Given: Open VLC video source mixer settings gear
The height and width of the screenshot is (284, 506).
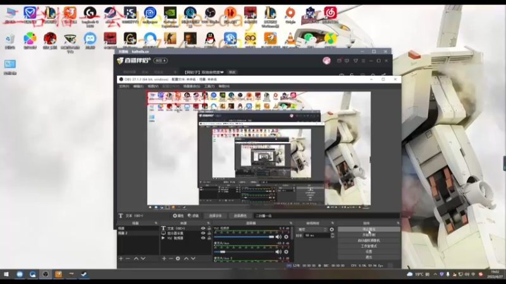Looking at the screenshot, I should (287, 237).
